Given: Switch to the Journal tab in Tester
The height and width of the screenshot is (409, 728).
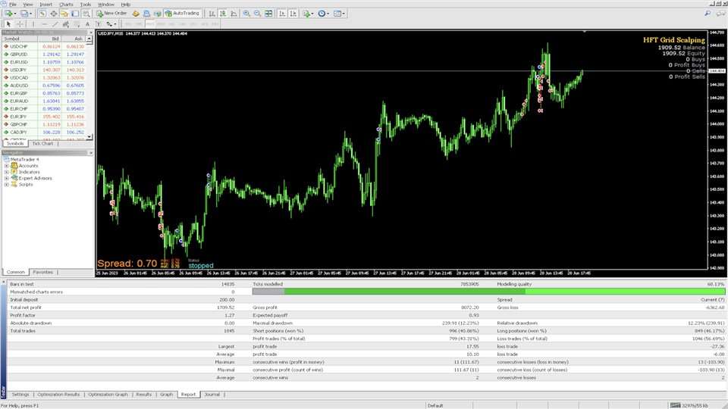Looking at the screenshot, I should pos(212,395).
